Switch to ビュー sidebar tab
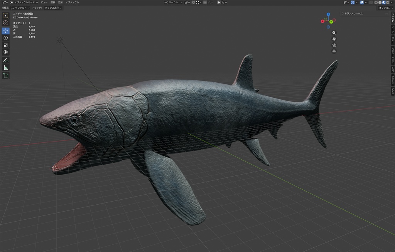This screenshot has width=395, height=252. tap(393, 40)
